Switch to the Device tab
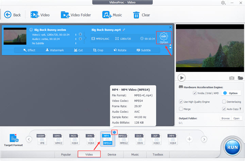 click(112, 155)
